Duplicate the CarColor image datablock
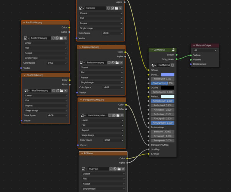Screen dimensions: 231x192 pyautogui.click(x=112, y=8)
